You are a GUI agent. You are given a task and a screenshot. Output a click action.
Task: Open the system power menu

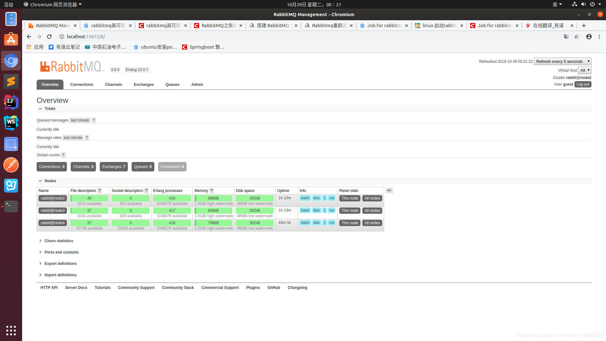[595, 4]
